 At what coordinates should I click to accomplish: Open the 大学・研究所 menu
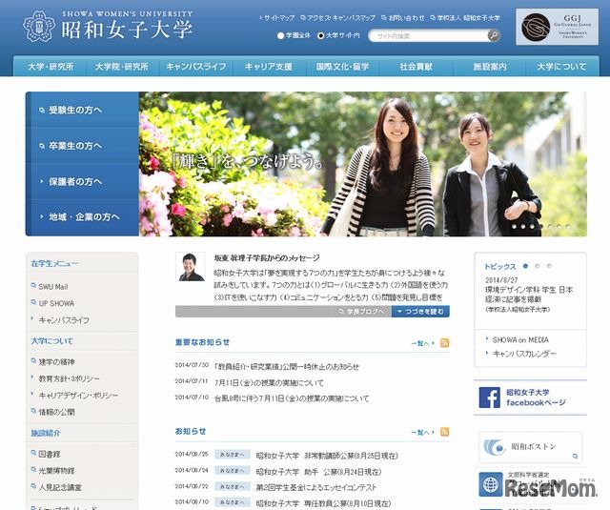tap(51, 67)
